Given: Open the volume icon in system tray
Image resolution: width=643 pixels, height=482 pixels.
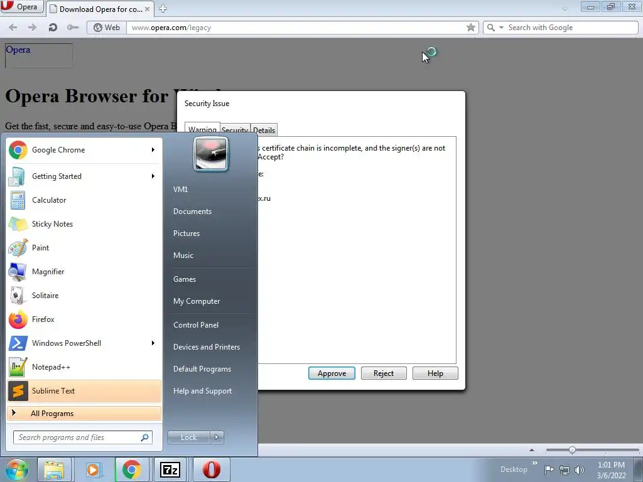Looking at the screenshot, I should [580, 469].
